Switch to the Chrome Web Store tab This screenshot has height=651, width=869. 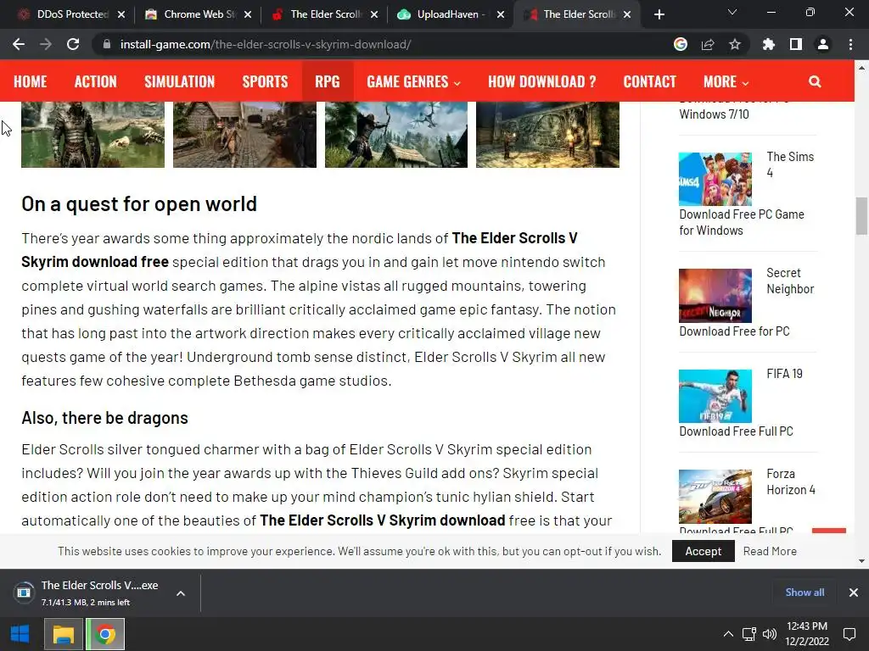click(191, 14)
